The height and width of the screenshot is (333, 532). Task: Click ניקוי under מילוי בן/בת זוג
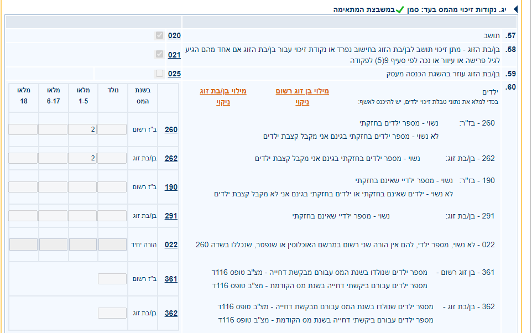[222, 102]
